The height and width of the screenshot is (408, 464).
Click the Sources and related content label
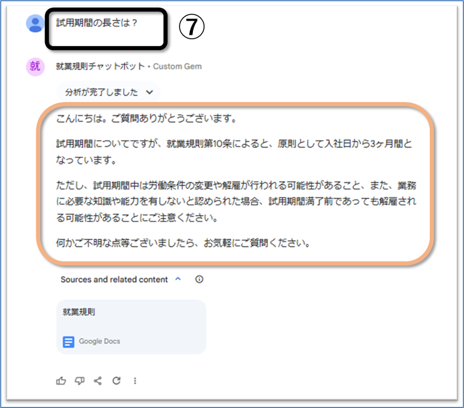coord(114,279)
